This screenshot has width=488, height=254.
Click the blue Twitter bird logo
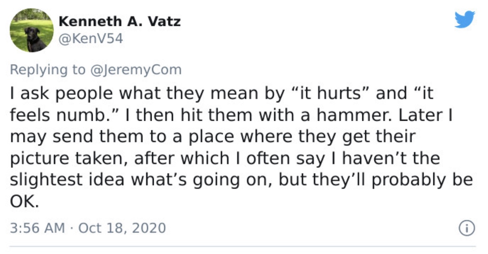[465, 19]
